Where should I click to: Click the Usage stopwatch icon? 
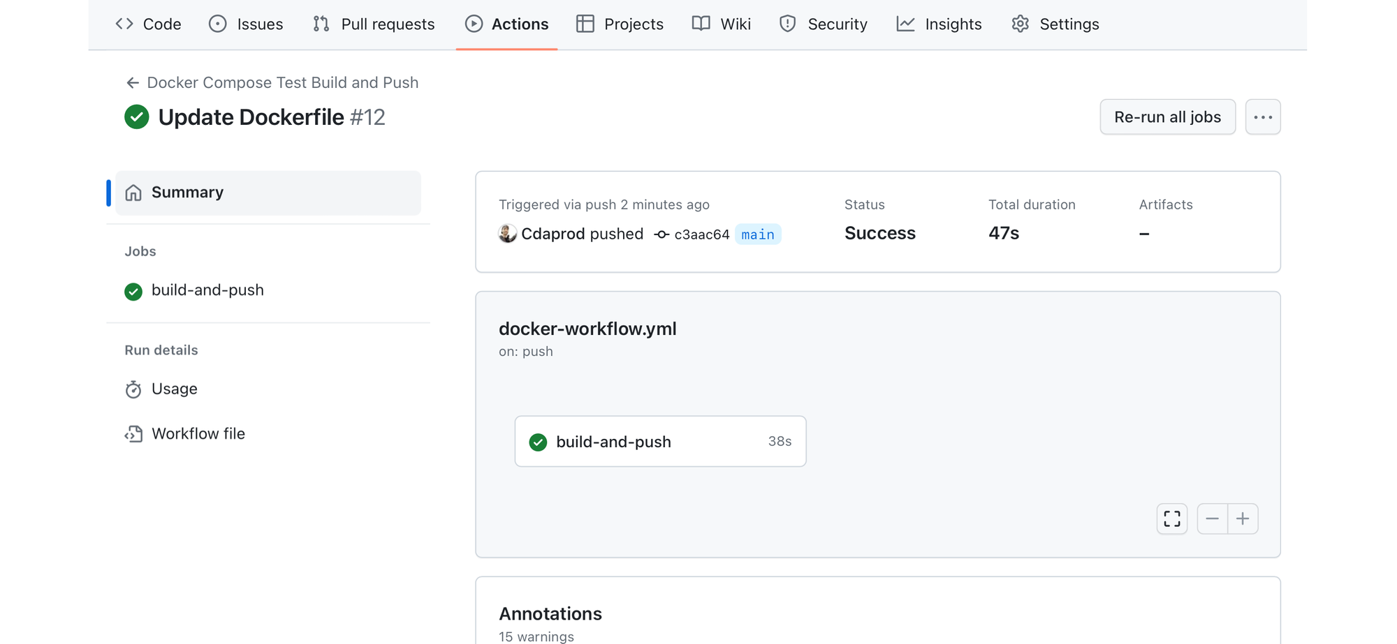coord(133,389)
